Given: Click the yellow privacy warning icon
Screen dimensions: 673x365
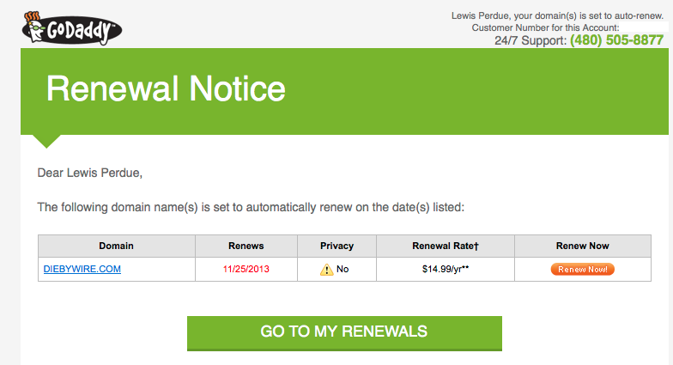Looking at the screenshot, I should (x=326, y=270).
